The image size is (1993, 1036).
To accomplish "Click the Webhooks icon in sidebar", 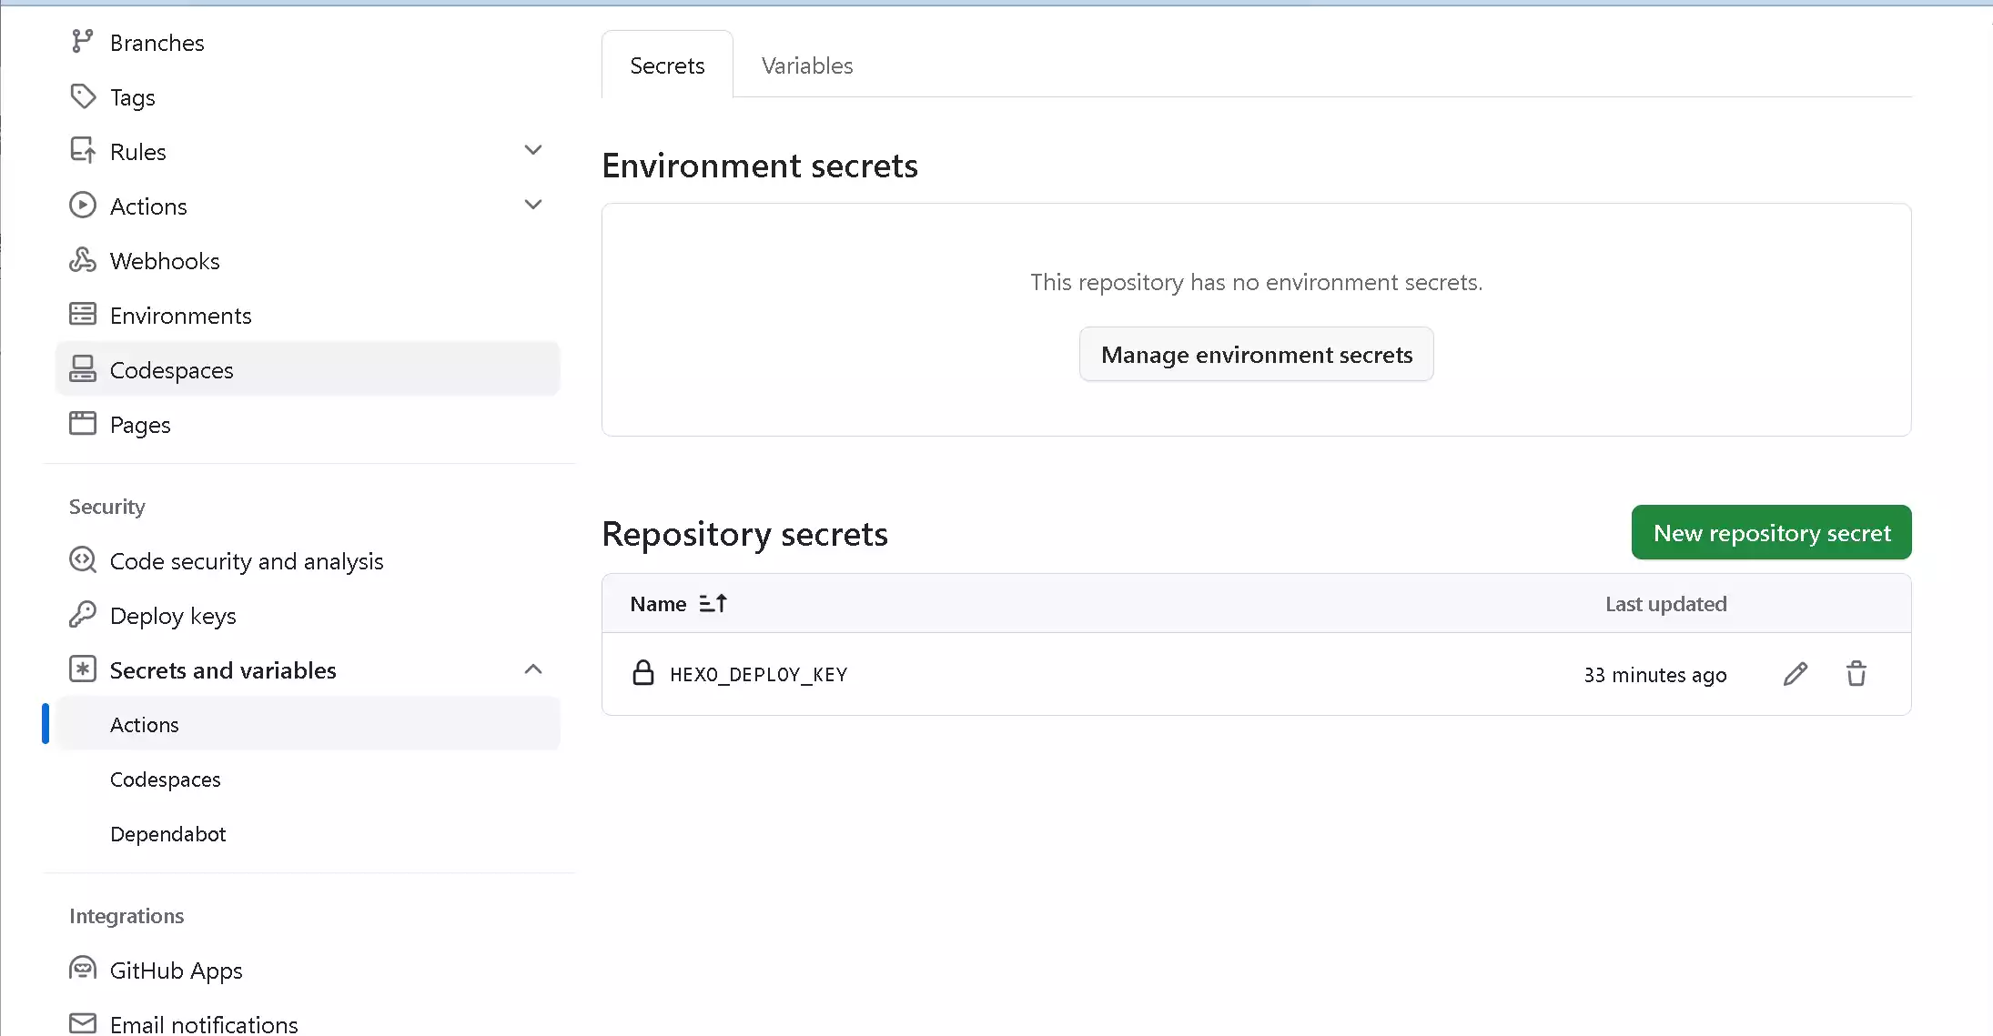I will tap(82, 260).
